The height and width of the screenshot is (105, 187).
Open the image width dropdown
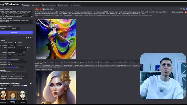click(x=11, y=55)
